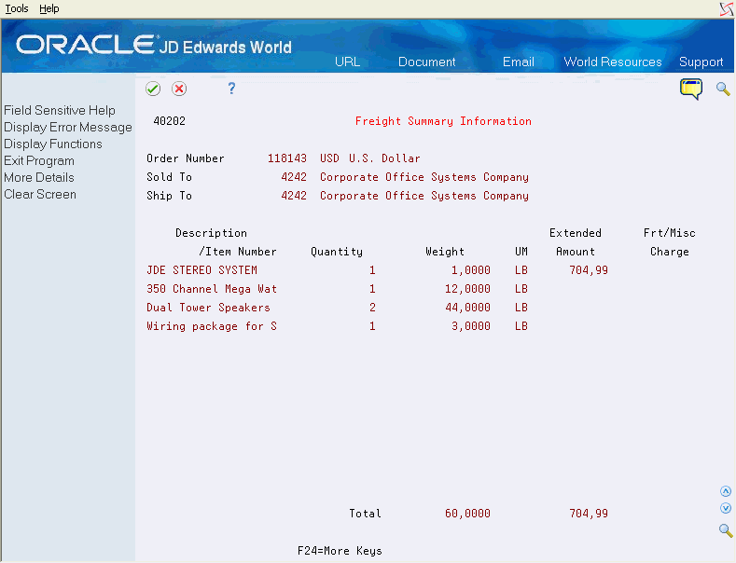Click the Wiring package for S item
Screen dimensions: 736x563
coord(212,326)
